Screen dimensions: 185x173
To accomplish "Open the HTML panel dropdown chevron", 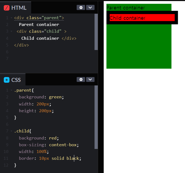I will 90,8.
